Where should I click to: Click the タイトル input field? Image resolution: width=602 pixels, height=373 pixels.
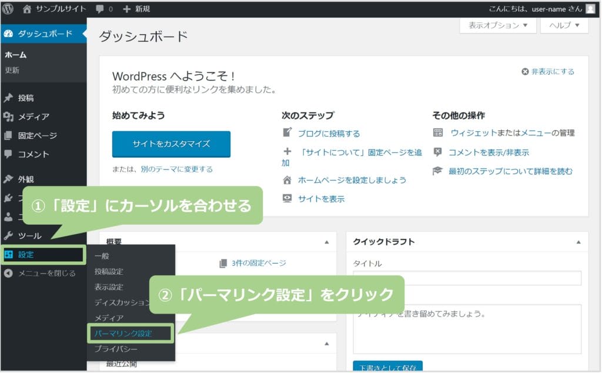point(467,278)
